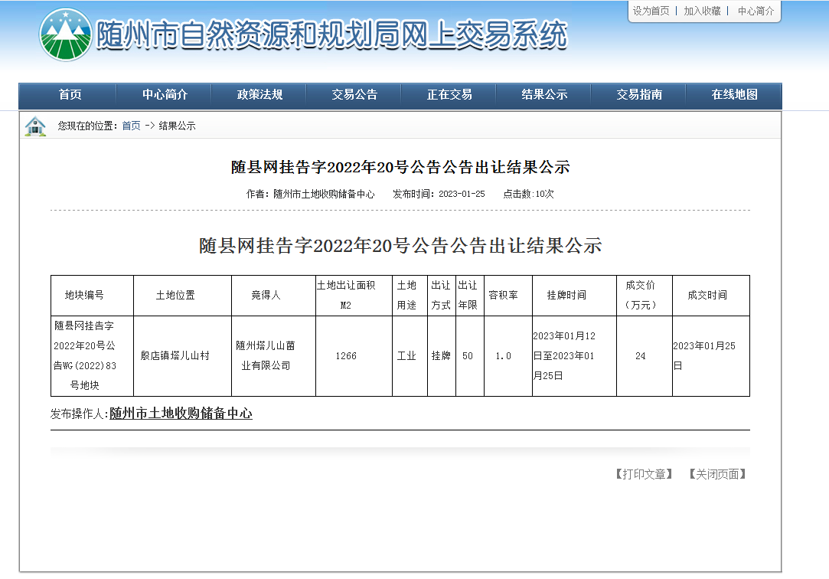Click the publish date 2023-01-25
The width and height of the screenshot is (829, 579).
pos(462,194)
